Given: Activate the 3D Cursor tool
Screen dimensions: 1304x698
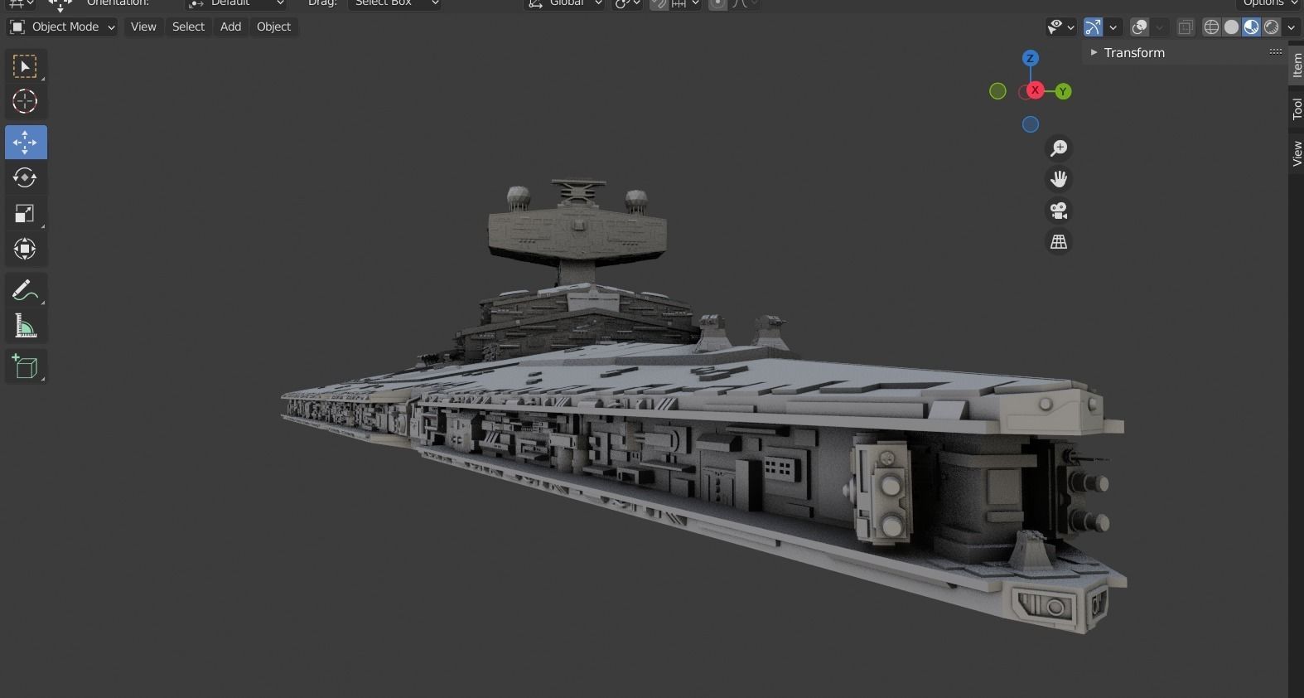Looking at the screenshot, I should coord(25,101).
